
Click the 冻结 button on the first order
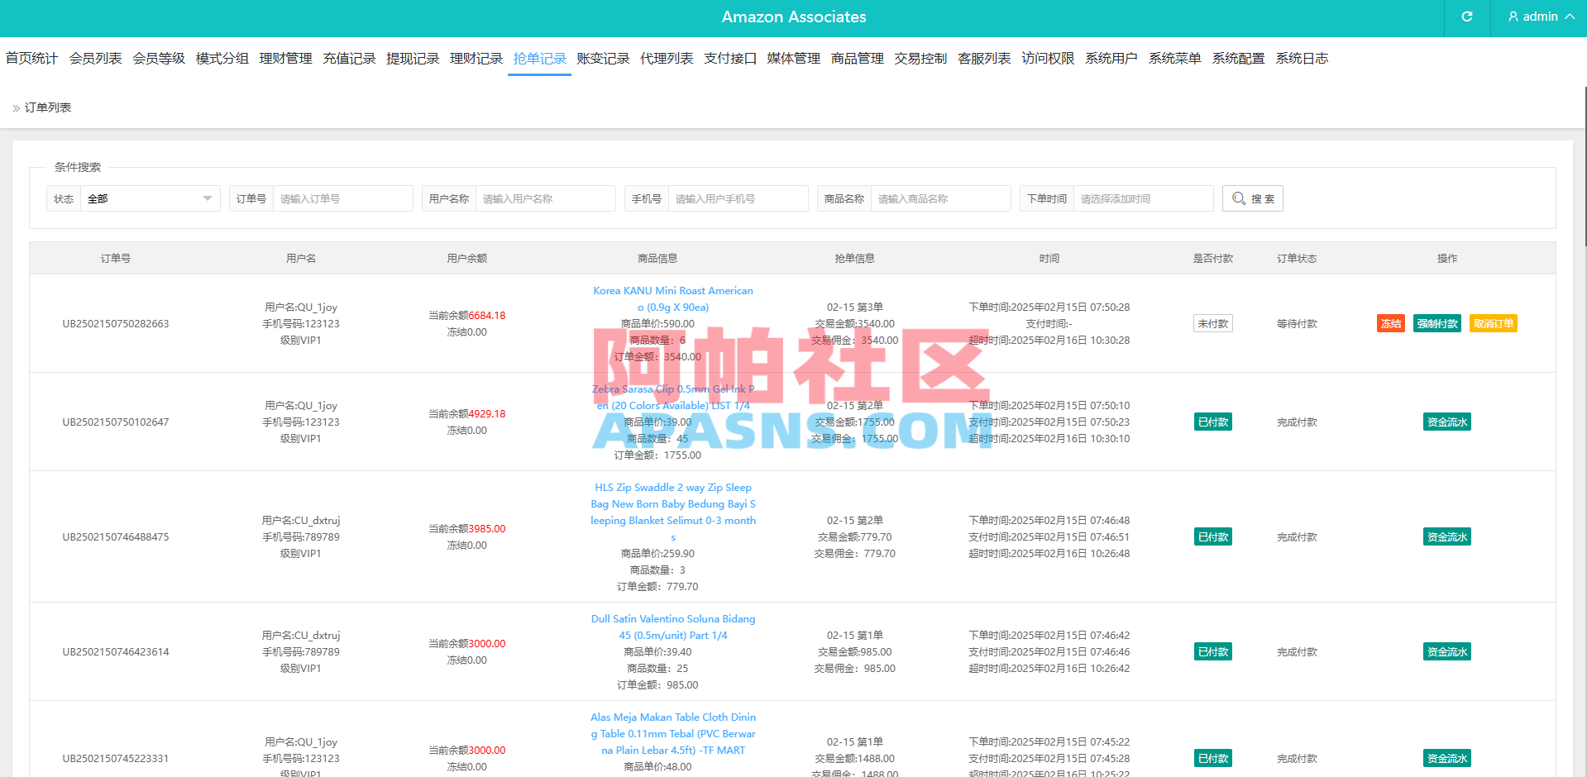point(1390,323)
